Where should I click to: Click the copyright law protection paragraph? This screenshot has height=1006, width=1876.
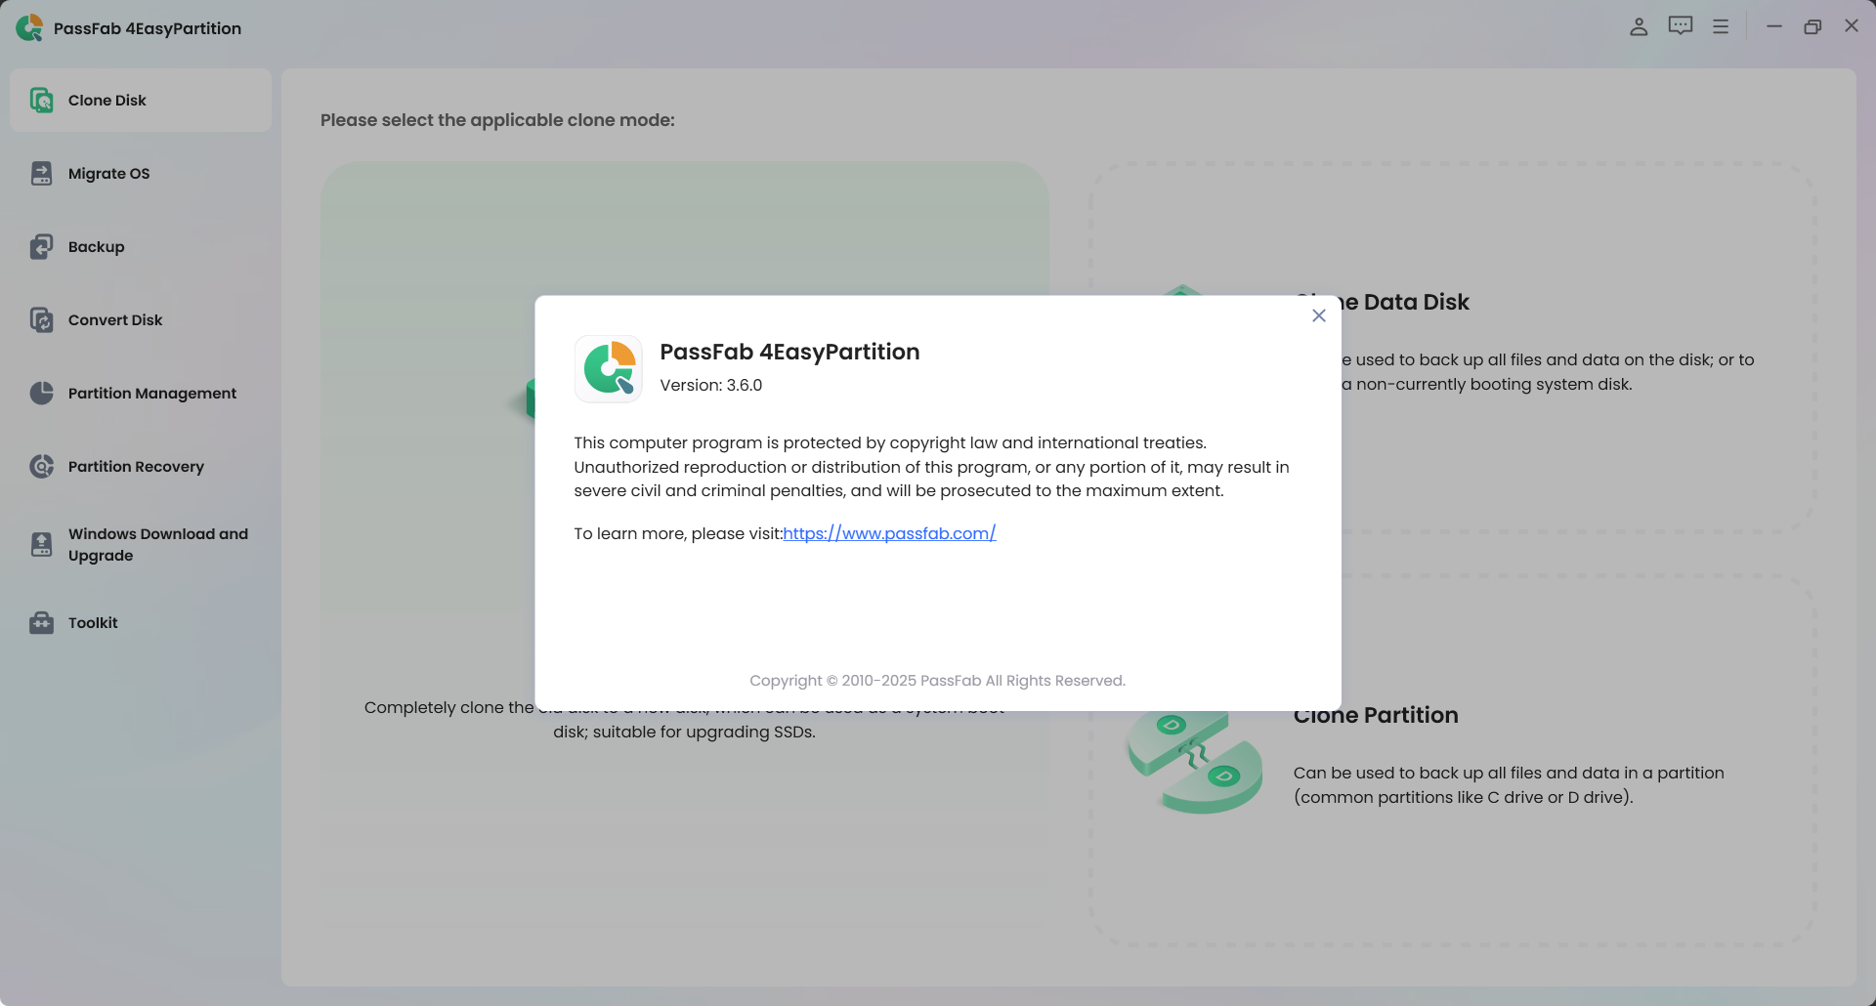point(931,467)
